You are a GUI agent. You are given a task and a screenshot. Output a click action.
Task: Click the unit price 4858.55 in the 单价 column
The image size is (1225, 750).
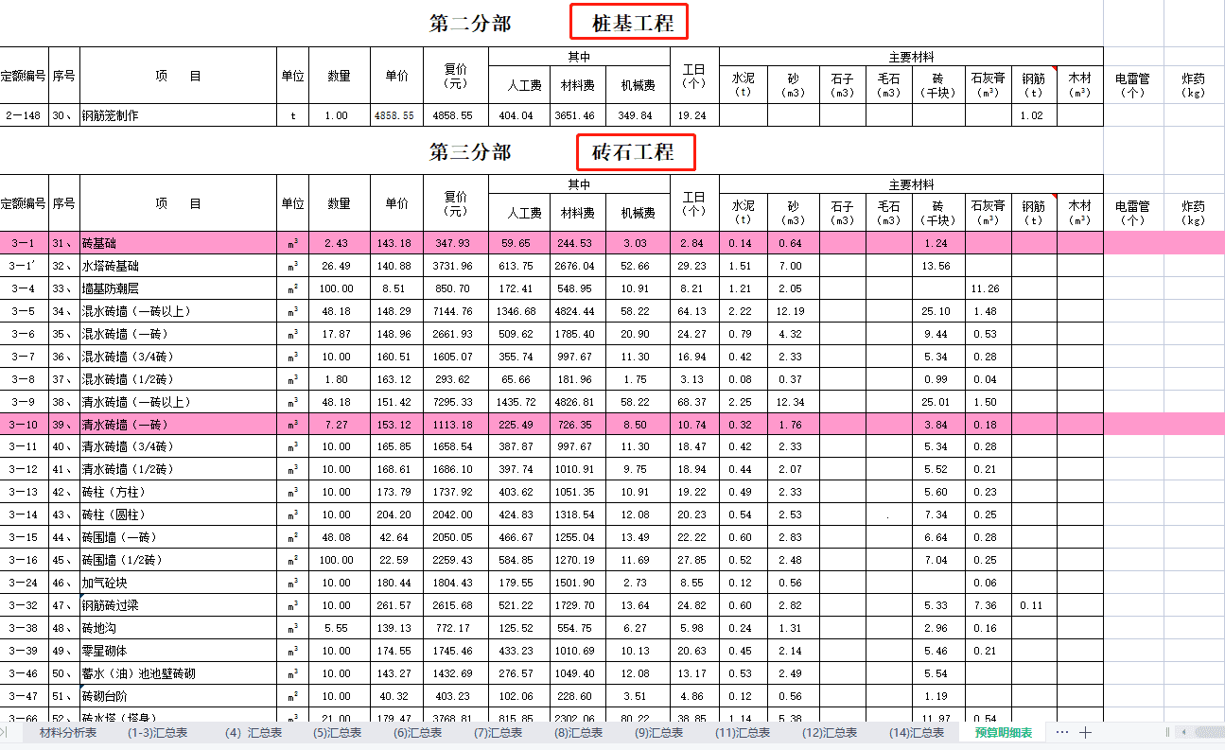point(395,115)
